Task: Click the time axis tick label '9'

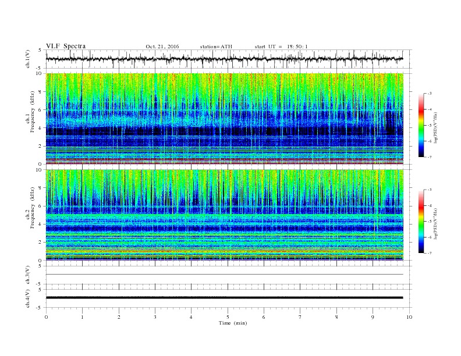Action: coord(373,317)
